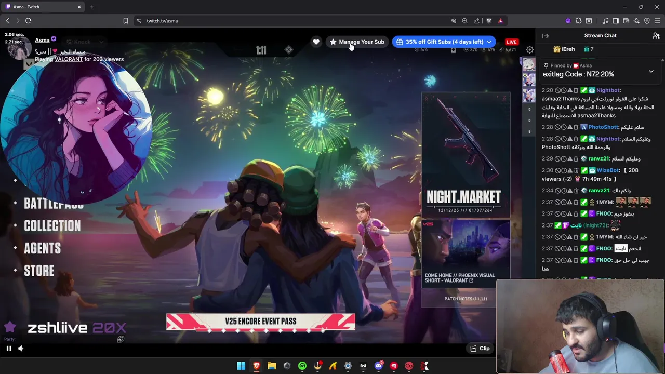Open File Explorer from the taskbar

[x=272, y=366]
